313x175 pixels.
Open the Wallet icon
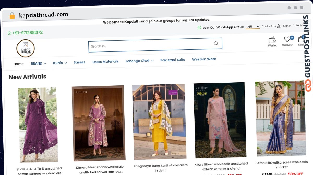click(x=272, y=40)
